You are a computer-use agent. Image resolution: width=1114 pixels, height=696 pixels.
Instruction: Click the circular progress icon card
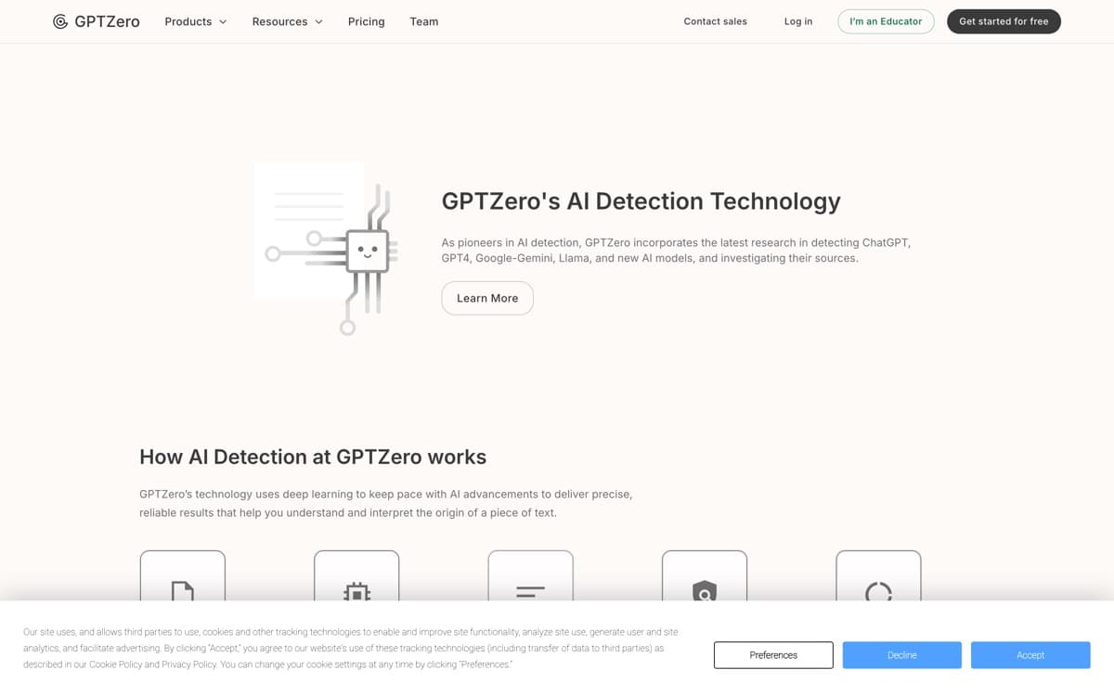click(x=878, y=576)
